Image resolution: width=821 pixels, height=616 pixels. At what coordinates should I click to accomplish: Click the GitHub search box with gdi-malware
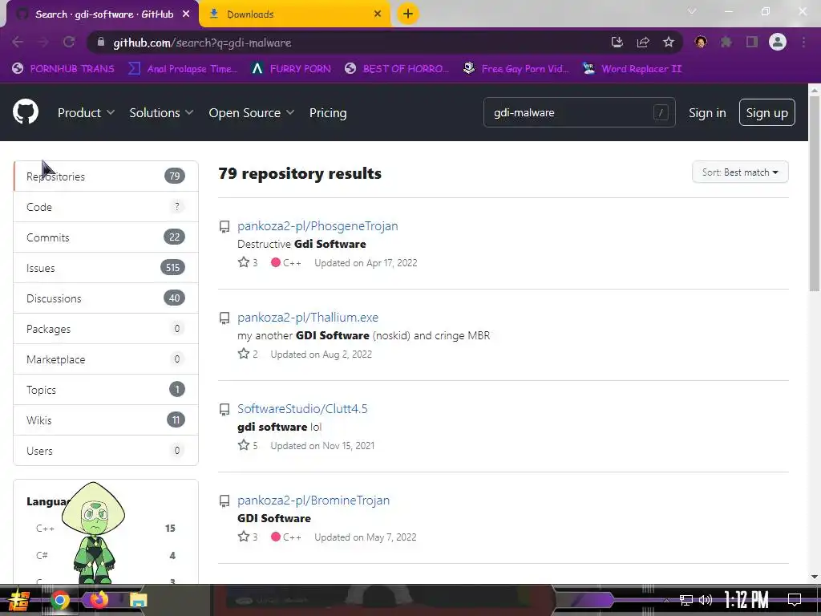pyautogui.click(x=579, y=112)
